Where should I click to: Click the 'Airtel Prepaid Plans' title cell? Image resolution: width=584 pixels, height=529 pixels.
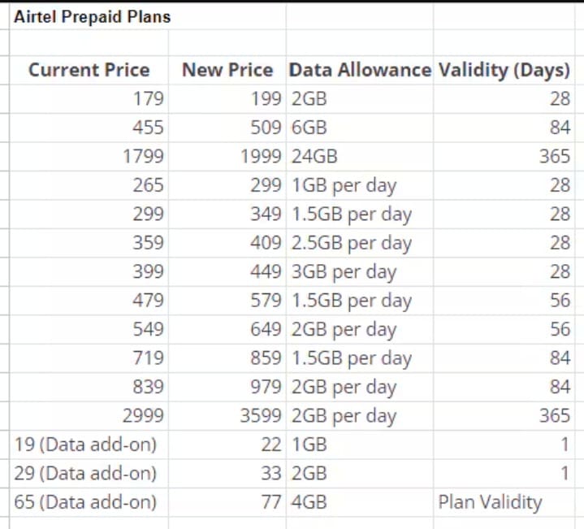pos(93,17)
